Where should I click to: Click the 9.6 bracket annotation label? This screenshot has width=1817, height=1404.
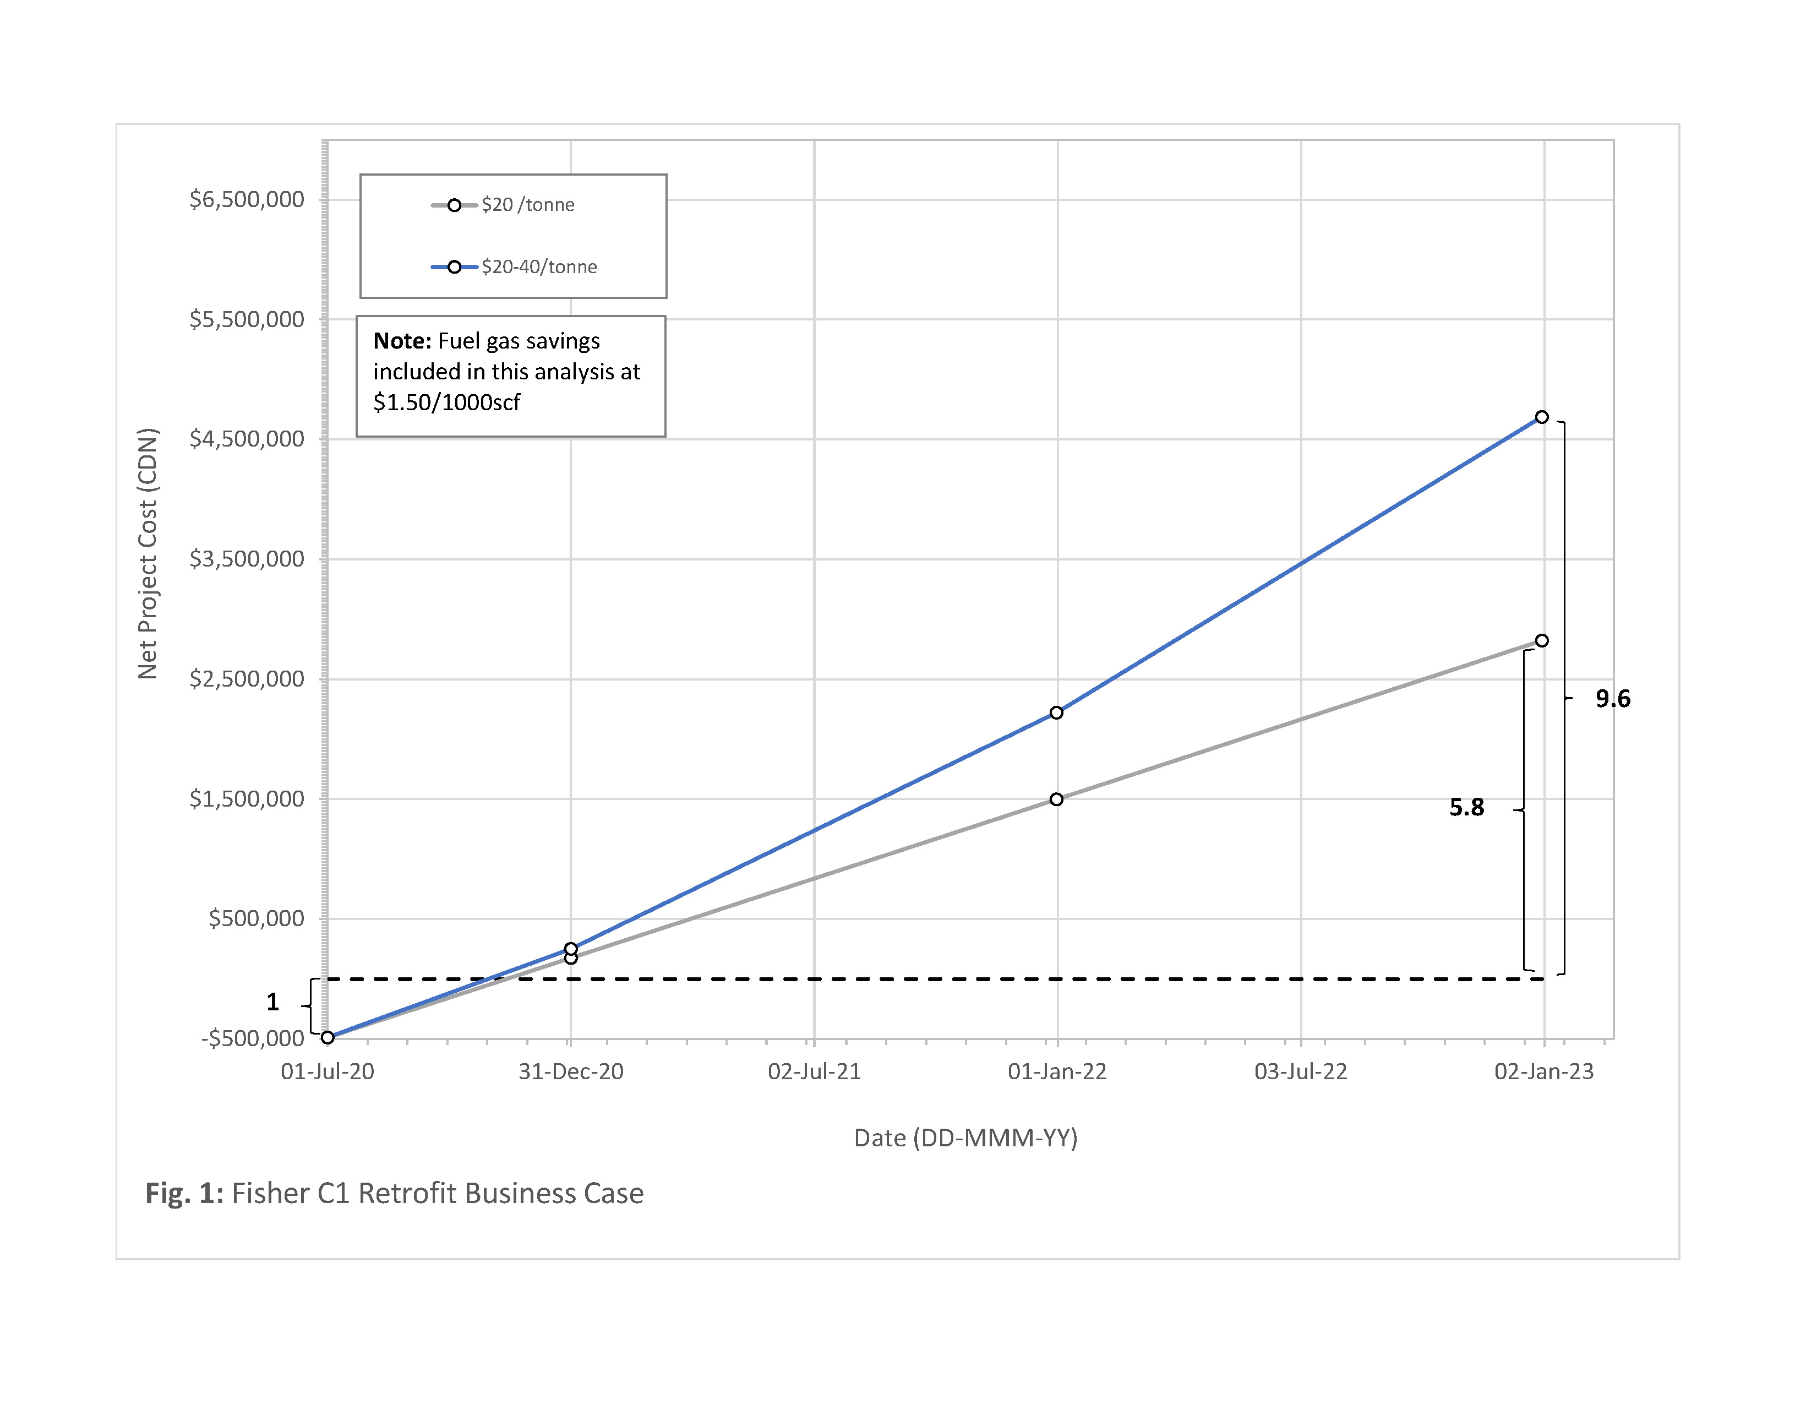pos(1612,699)
